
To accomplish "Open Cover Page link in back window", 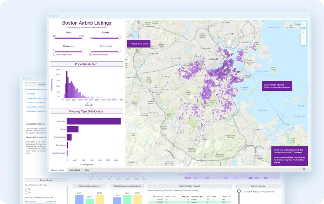I will point(31,94).
